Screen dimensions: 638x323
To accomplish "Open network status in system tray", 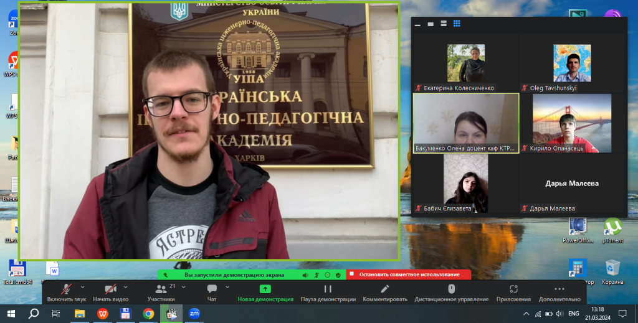I will 538,314.
